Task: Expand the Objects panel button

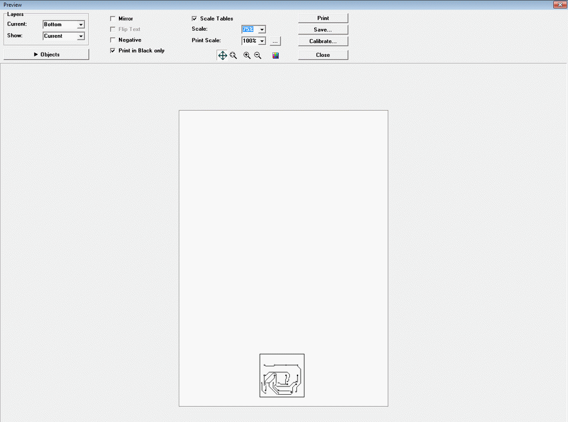Action: tap(46, 54)
